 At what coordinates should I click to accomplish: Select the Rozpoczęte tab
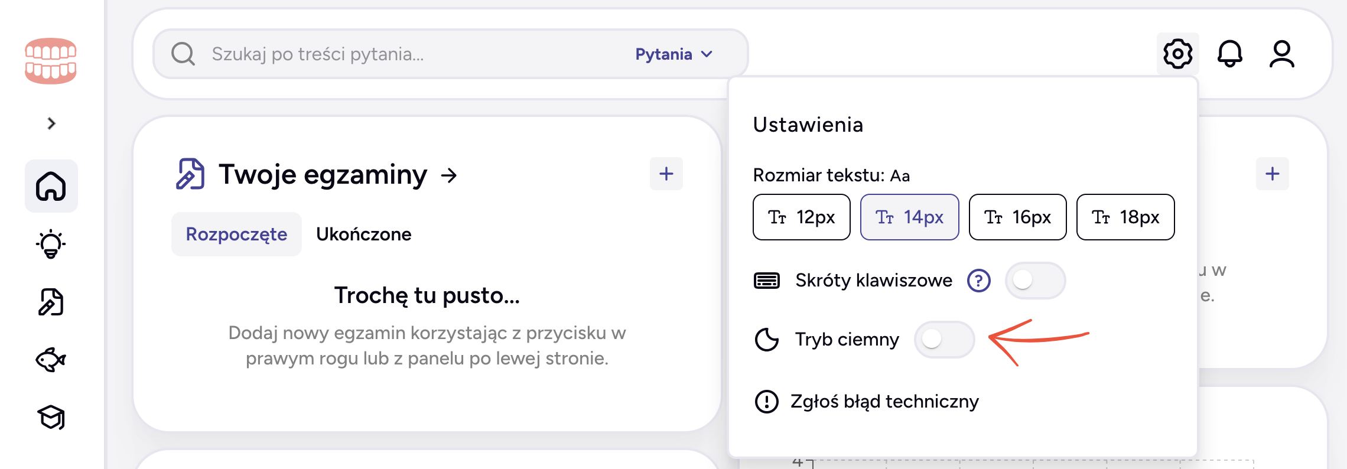click(236, 234)
